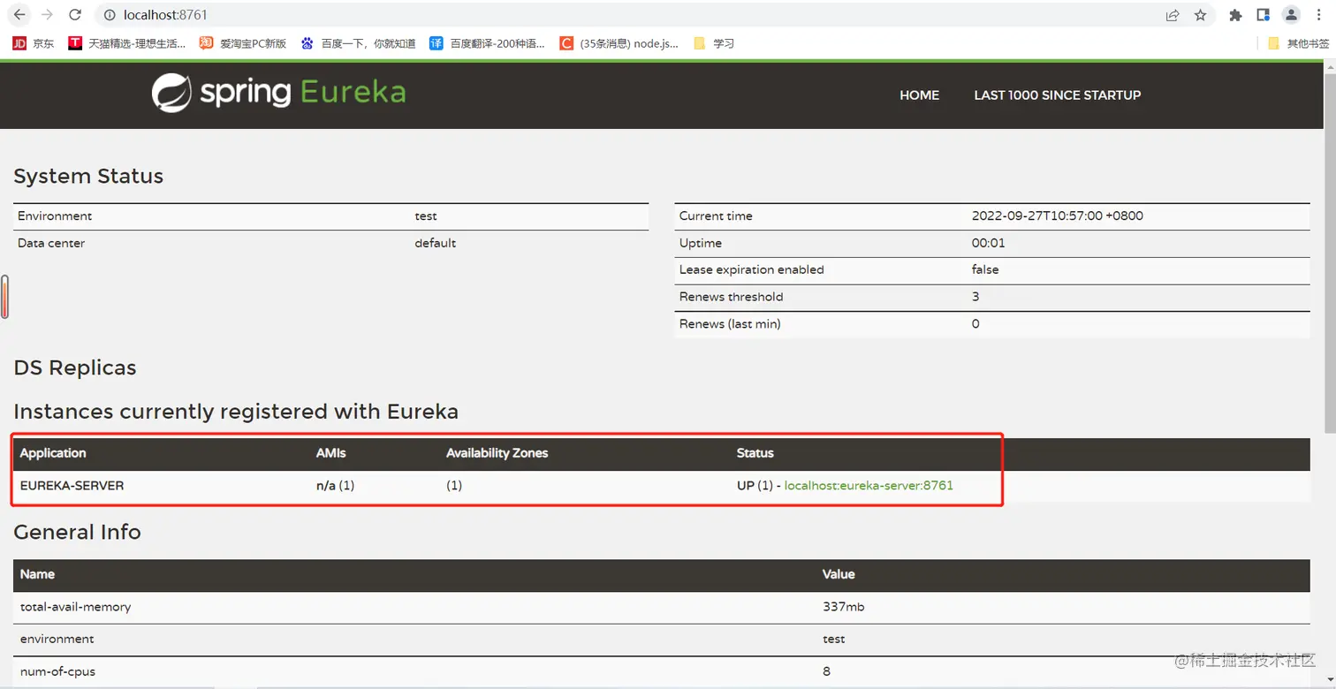Click the current time value 2022-09-27T10:57:00
1336x689 pixels.
pos(1057,216)
